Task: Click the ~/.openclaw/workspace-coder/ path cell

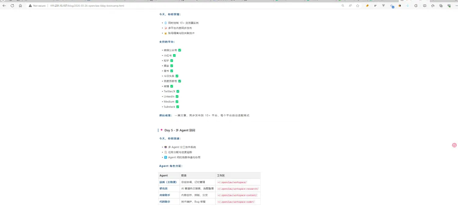Action: pyautogui.click(x=238, y=202)
